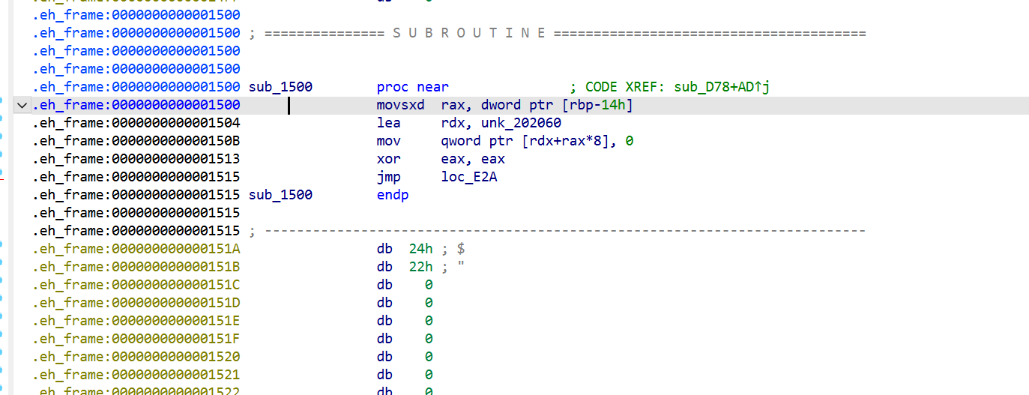Click the unk_202060 operand
Screen dimensions: 1029x395
[x=522, y=123]
